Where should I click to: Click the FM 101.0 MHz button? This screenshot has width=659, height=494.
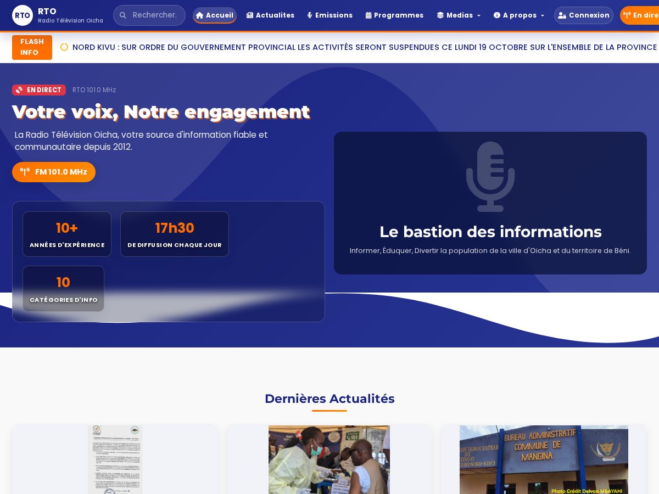tap(54, 172)
